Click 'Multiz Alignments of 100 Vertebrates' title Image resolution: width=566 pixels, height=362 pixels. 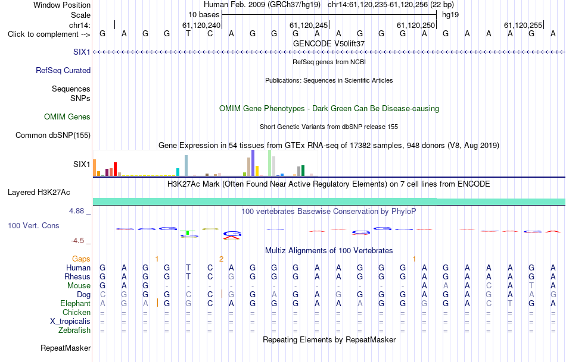(x=329, y=251)
